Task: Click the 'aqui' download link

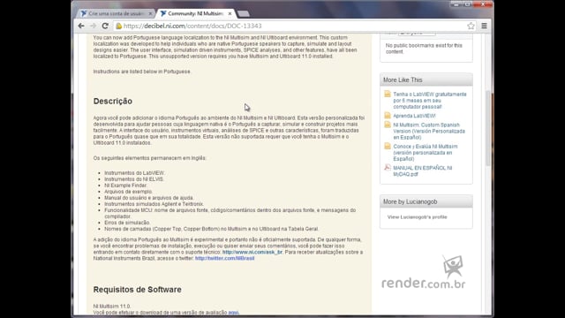Action: 233,312
